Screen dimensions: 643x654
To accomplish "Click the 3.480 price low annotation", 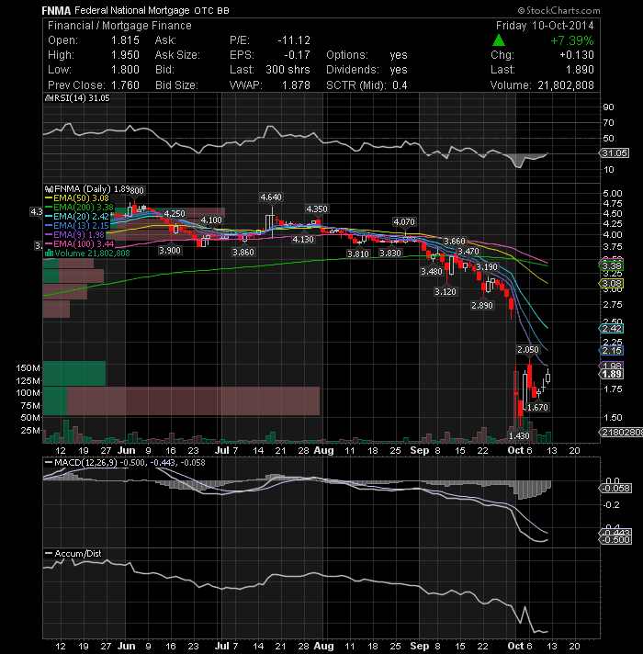I will 431,272.
